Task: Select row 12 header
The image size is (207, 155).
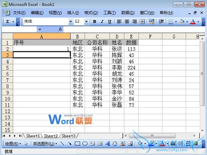Action: [x=7, y=111]
